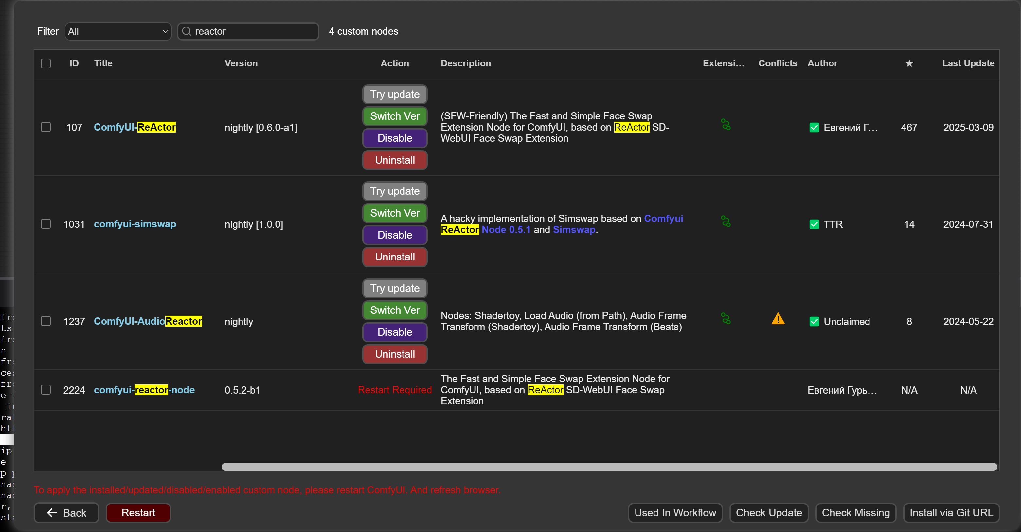Viewport: 1021px width, 532px height.
Task: Sort by the Version column header
Action: (x=241, y=63)
